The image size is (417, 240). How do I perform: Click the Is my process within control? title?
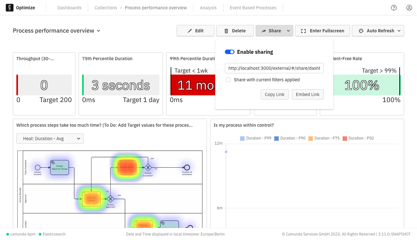tap(244, 125)
